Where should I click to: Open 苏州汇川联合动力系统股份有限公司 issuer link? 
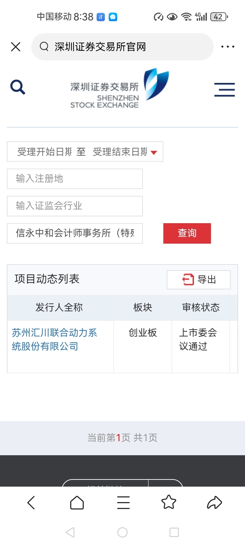(54, 340)
